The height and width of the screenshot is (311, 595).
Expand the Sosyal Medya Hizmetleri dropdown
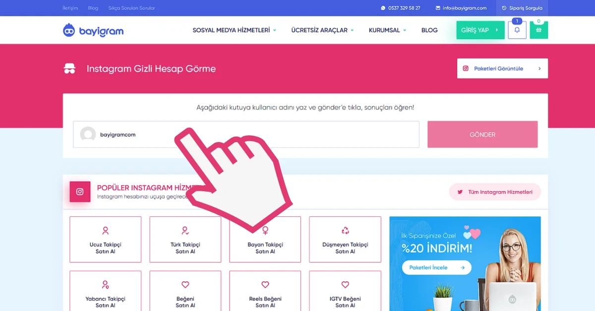pos(234,30)
